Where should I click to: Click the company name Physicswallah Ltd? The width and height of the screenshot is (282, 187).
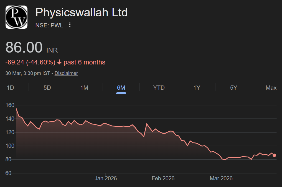[81, 12]
